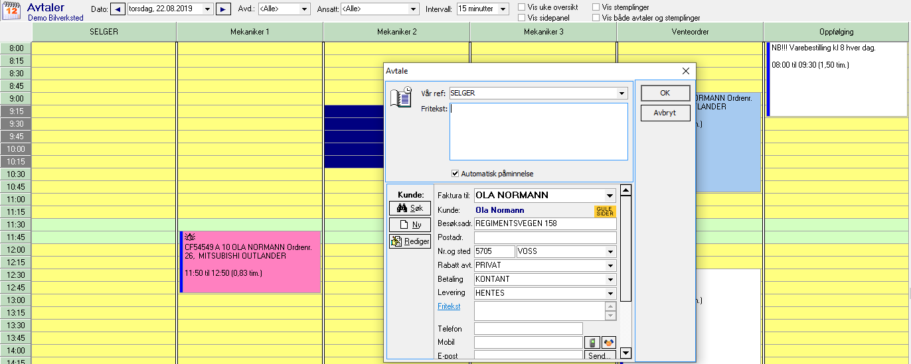Click the customer Fritekst text box
The image size is (911, 364).
tap(539, 311)
